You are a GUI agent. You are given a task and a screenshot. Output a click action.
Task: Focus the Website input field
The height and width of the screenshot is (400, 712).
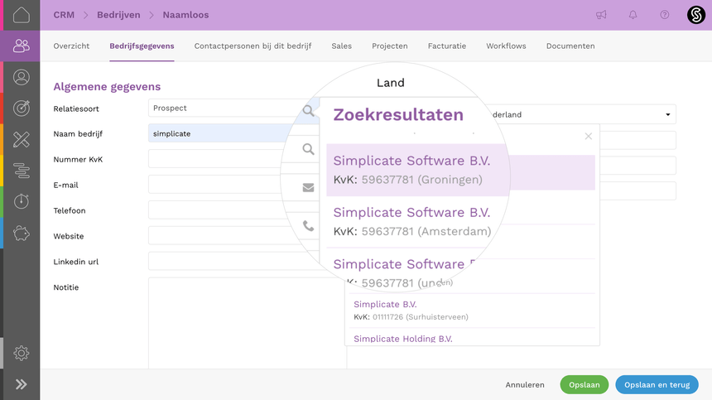[224, 236]
